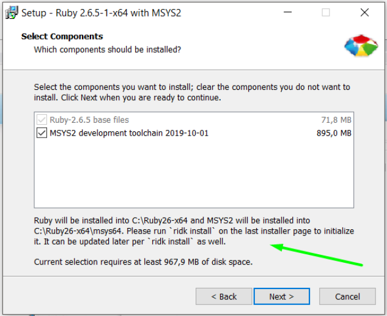Image resolution: width=387 pixels, height=316 pixels.
Task: Click the greyed Ruby-2.6.5 base files checkbox
Action: [x=42, y=120]
